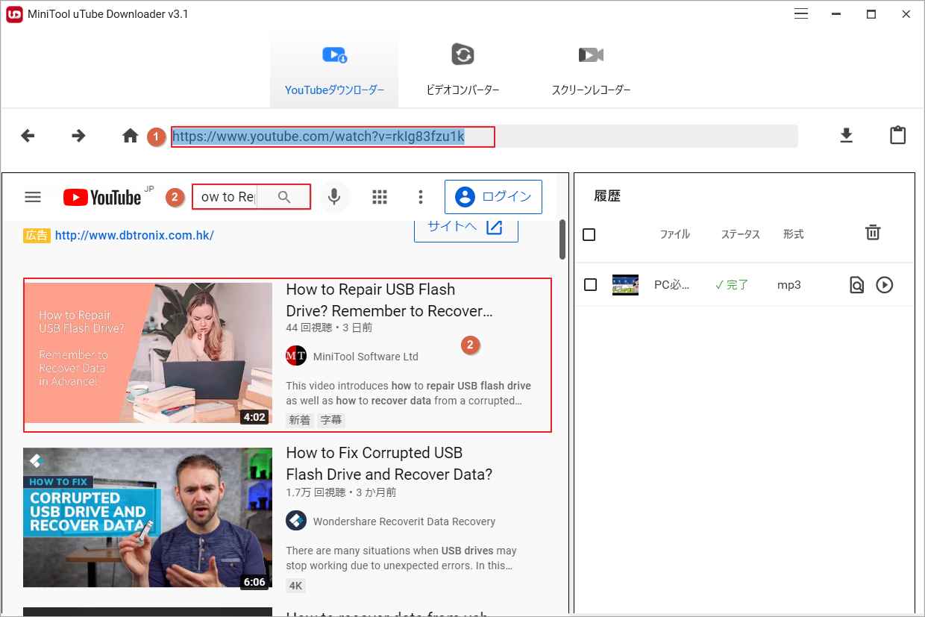This screenshot has width=925, height=617.
Task: Click the 形式 column header
Action: coord(794,234)
